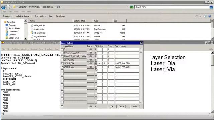
Task: Sort files by Date modified column
Action: pyautogui.click(x=83, y=21)
